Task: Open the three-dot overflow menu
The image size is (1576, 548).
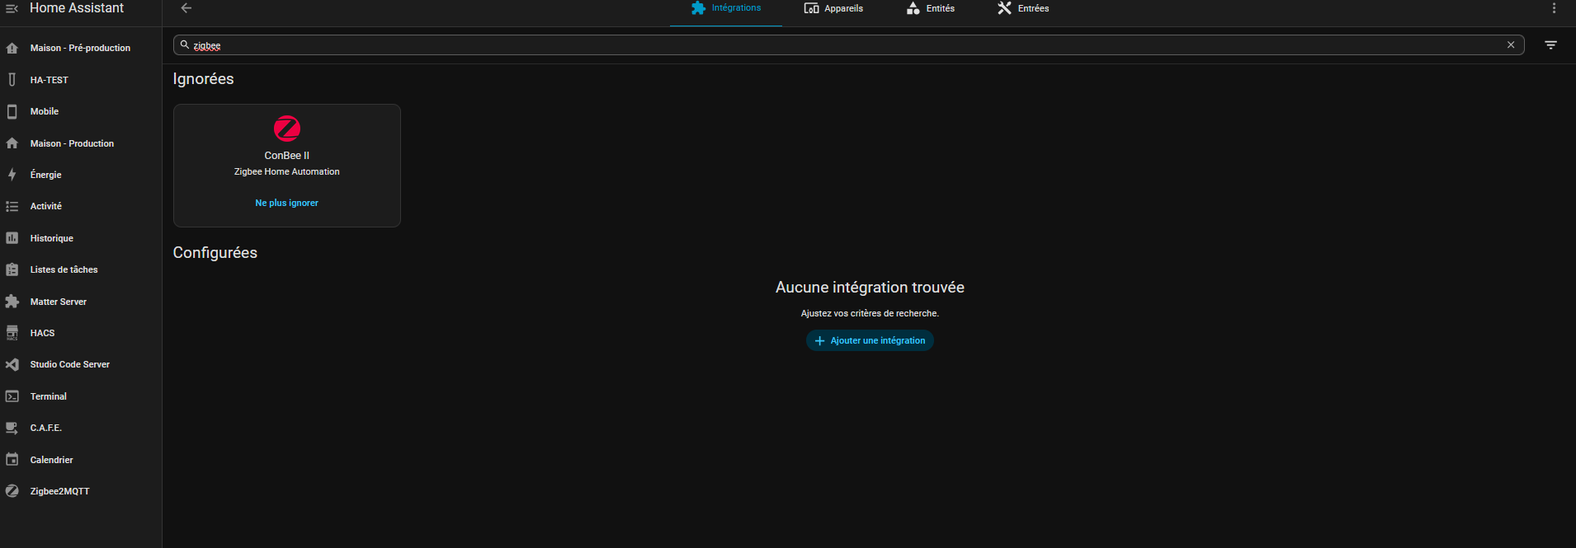Action: 1554,8
